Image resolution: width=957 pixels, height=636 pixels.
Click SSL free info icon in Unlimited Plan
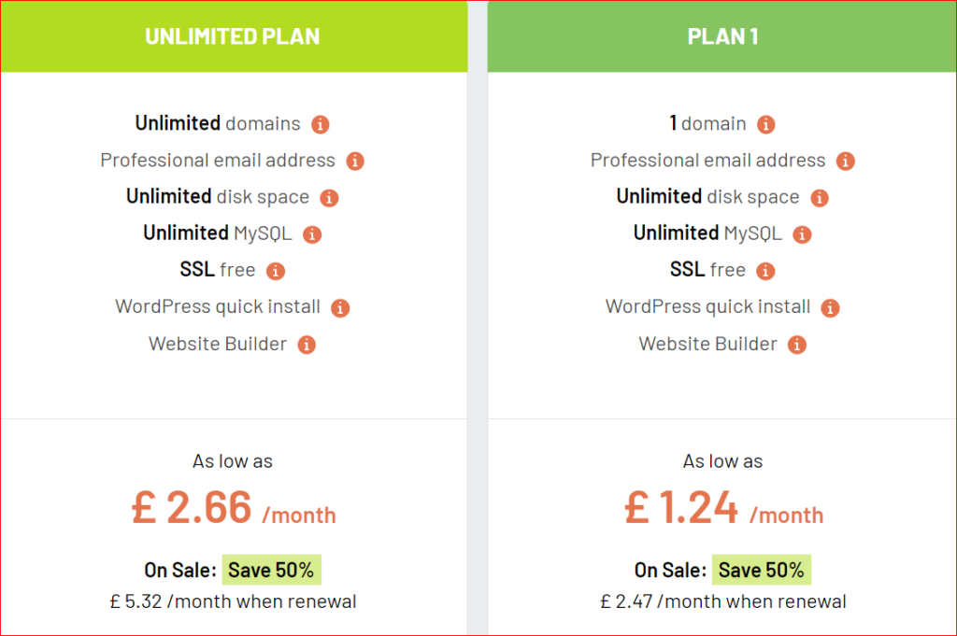coord(275,271)
